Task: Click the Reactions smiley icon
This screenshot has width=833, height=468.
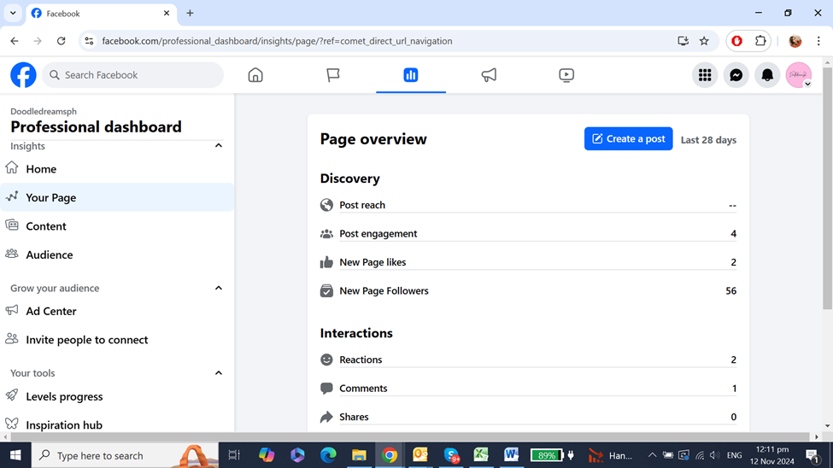Action: click(326, 360)
